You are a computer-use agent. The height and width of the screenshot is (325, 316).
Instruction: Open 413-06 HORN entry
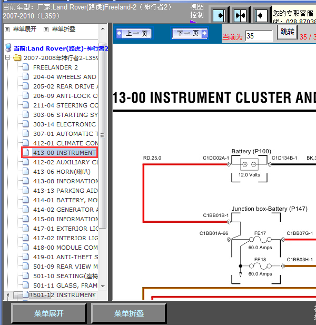pos(62,172)
